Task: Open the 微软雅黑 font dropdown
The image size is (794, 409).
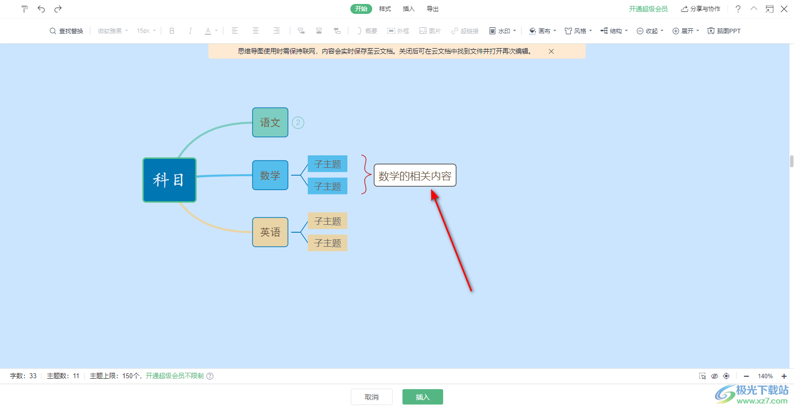Action: coord(113,31)
